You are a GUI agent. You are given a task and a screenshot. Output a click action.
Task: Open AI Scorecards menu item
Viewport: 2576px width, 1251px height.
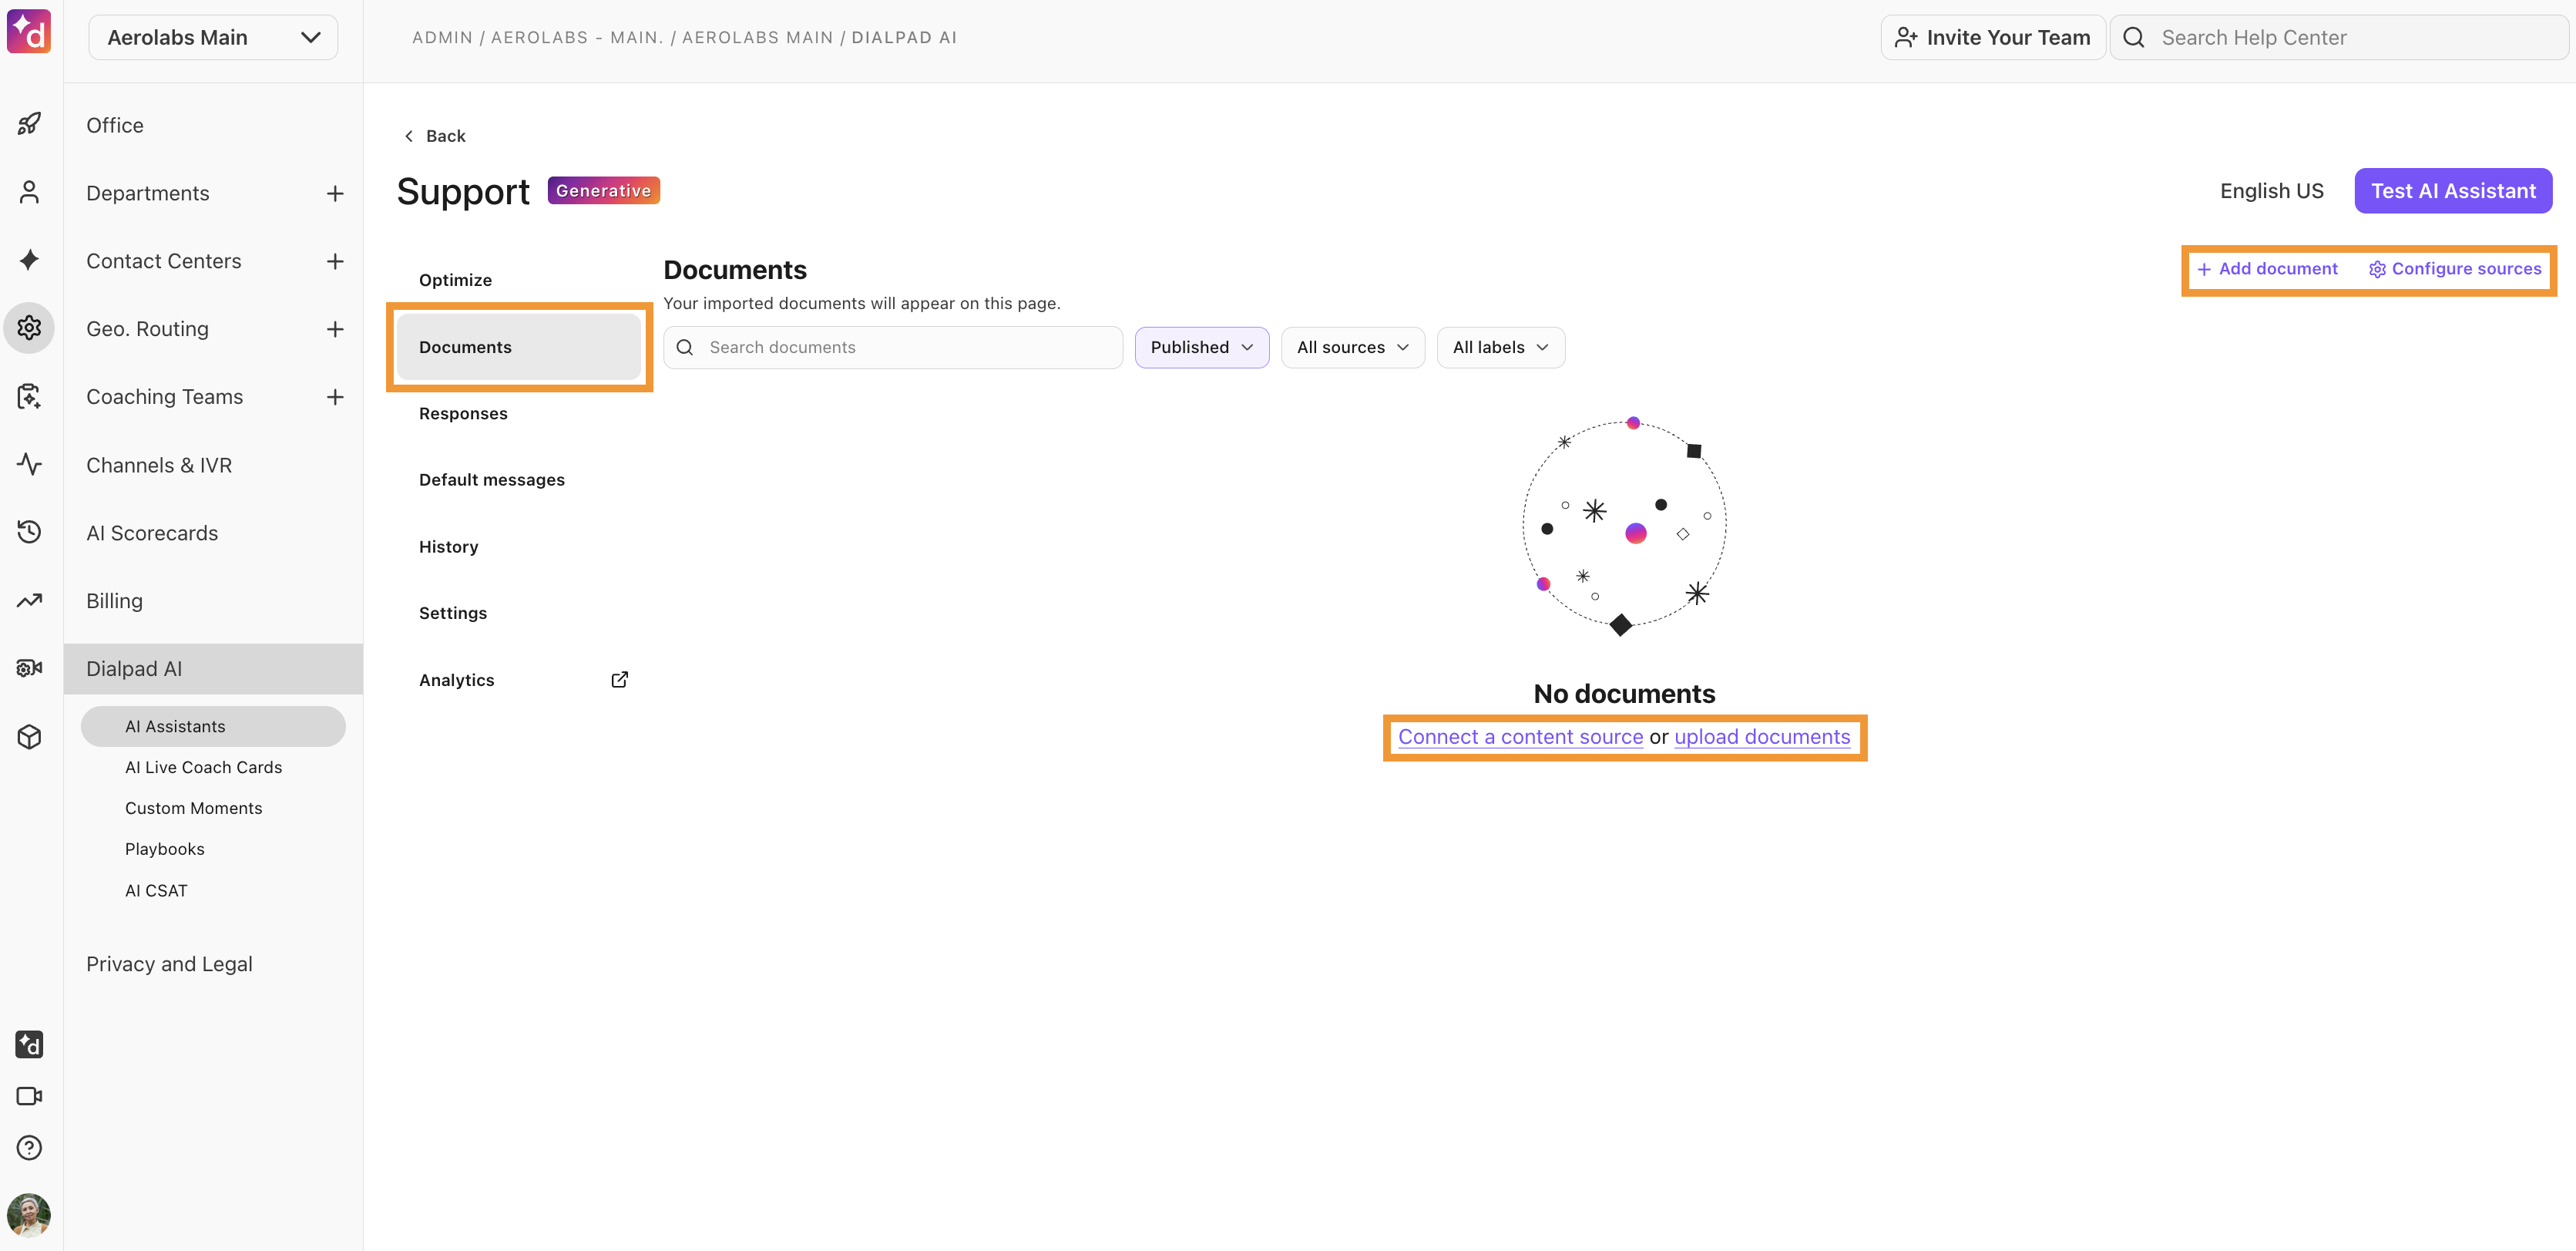click(x=152, y=533)
